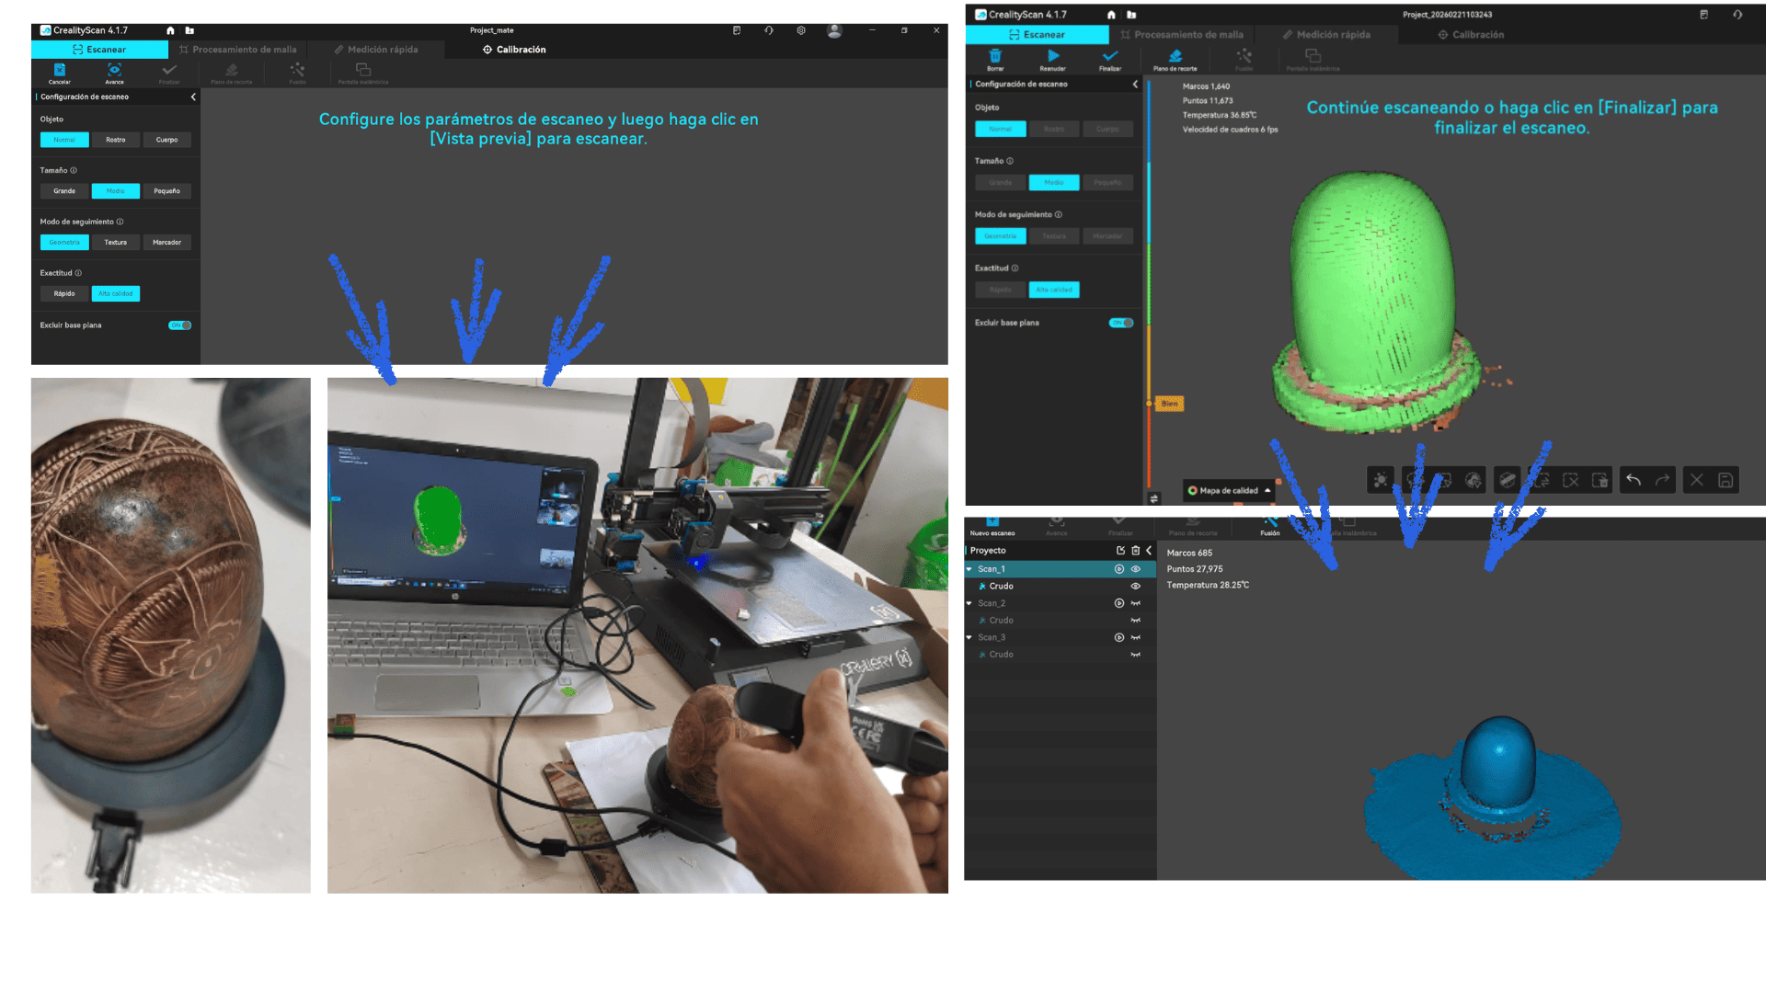The image size is (1766, 993).
Task: Click the undo arrow in viewport toolbar
Action: click(x=1634, y=480)
